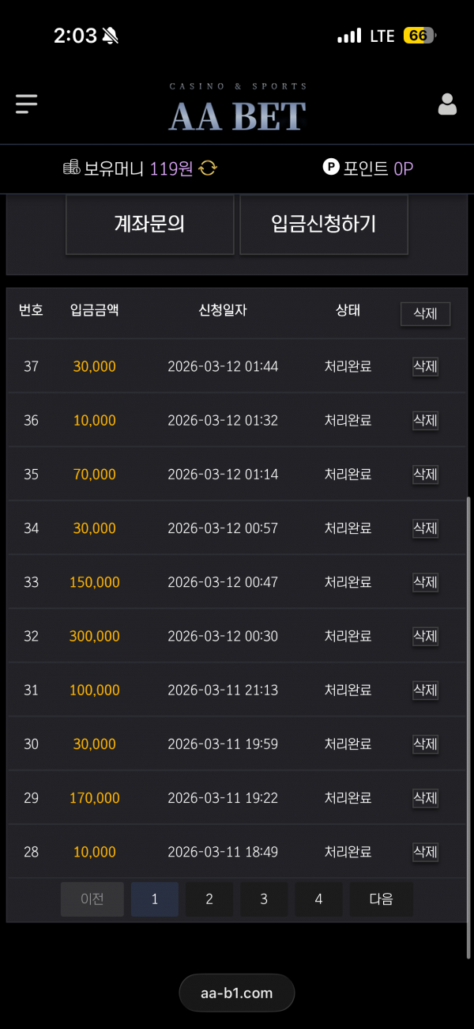Go to page 2 of deposits

[209, 899]
